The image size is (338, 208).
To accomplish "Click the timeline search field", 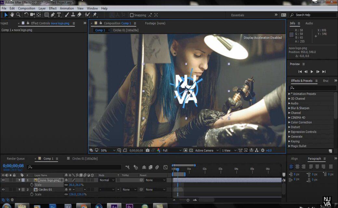I will coord(74,167).
